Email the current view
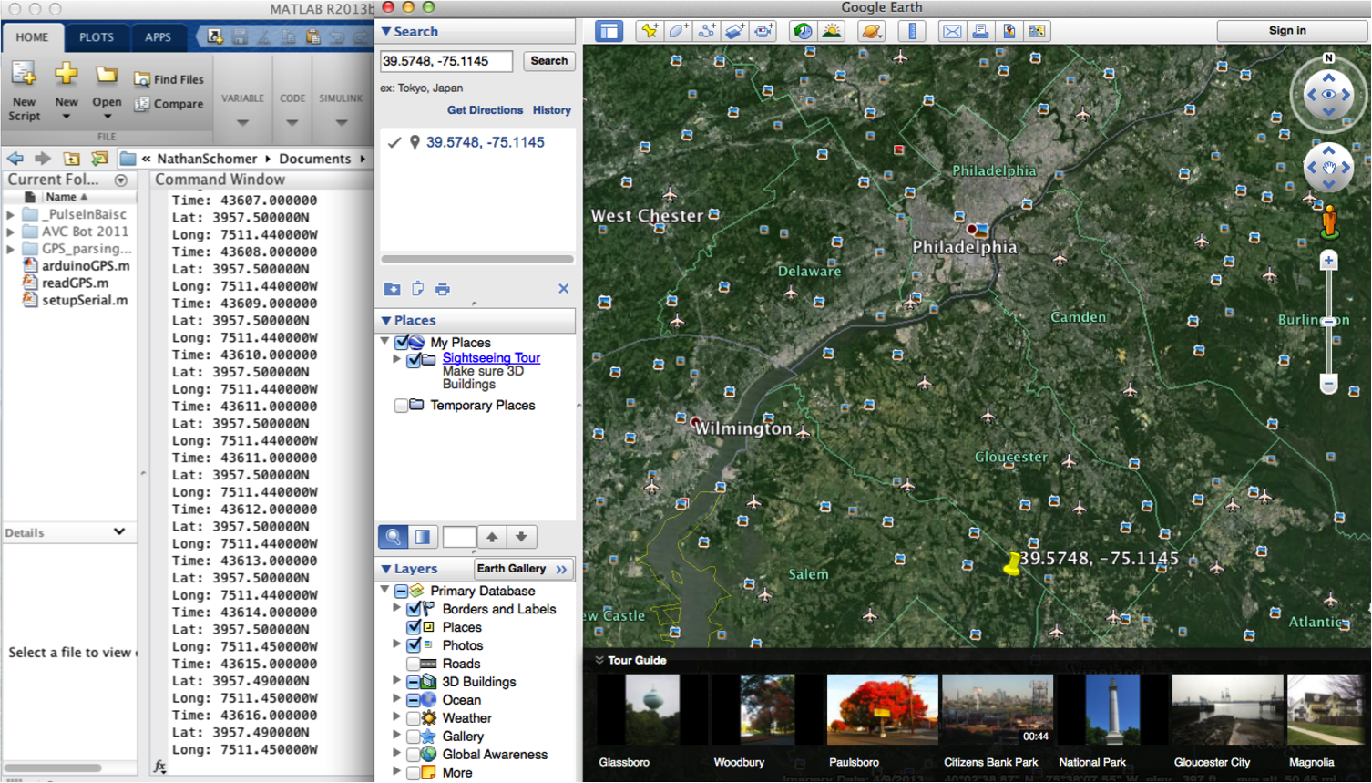Viewport: 1372px width, 783px height. coord(952,31)
